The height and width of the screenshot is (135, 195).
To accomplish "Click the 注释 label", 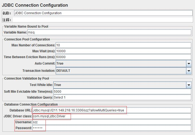I will 7,20.
